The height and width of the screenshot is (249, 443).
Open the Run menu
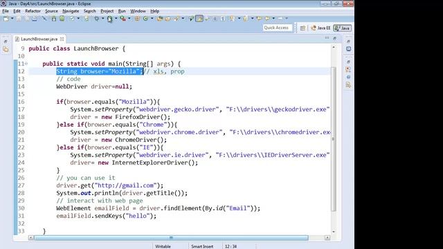pyautogui.click(x=122, y=11)
